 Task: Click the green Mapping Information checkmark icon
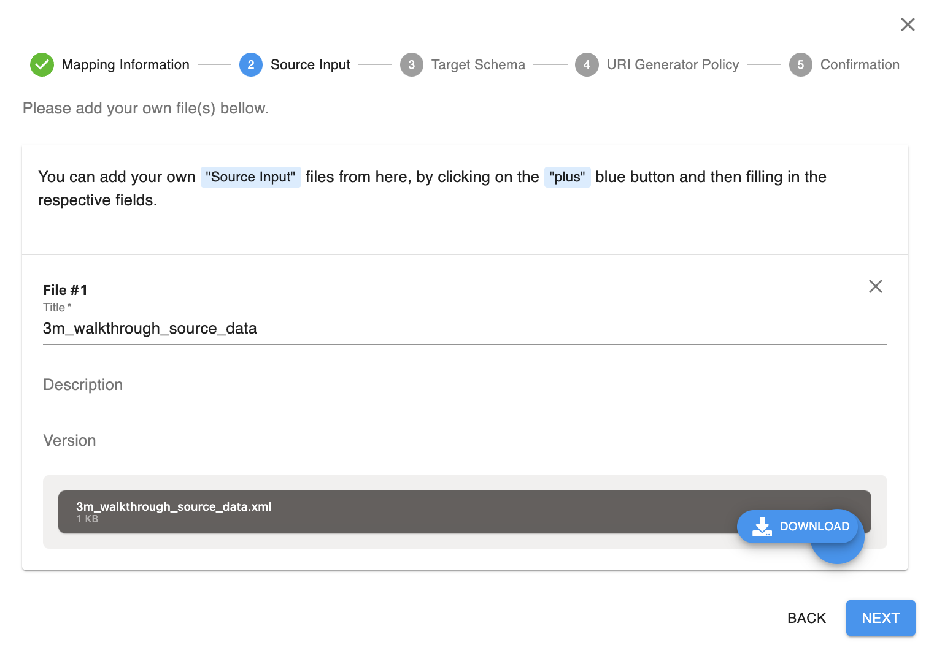(42, 64)
